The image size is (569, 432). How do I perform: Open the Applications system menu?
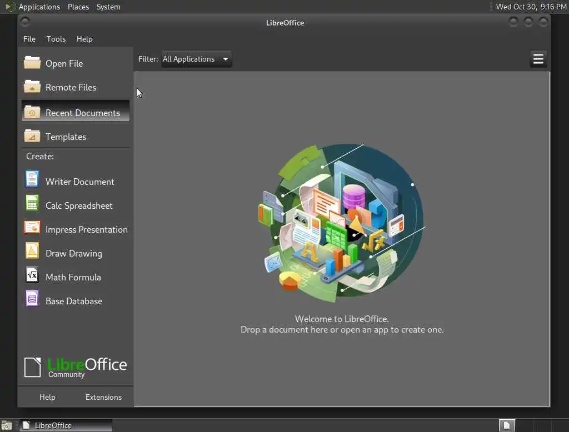[39, 7]
